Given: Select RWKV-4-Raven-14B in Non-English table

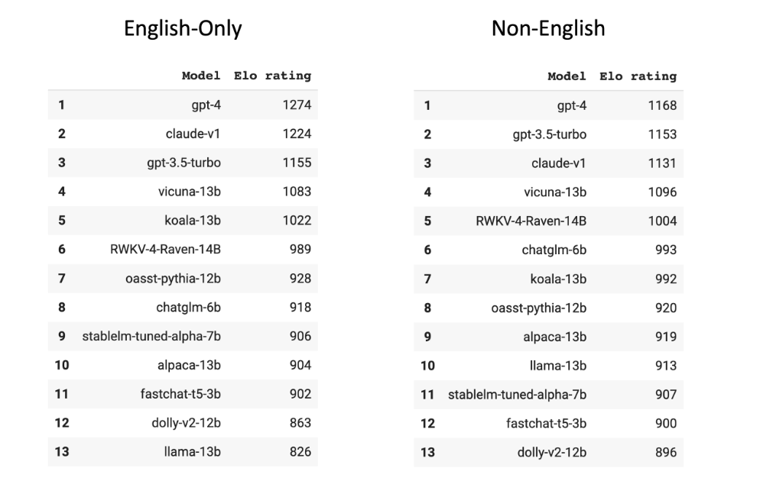Looking at the screenshot, I should [531, 221].
